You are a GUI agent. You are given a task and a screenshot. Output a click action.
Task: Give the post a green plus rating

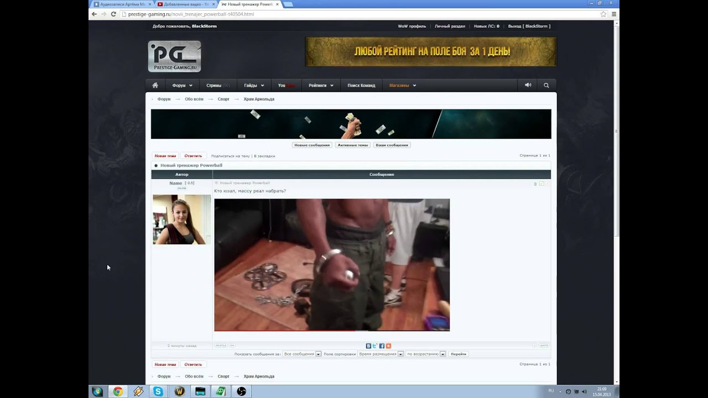[542, 184]
